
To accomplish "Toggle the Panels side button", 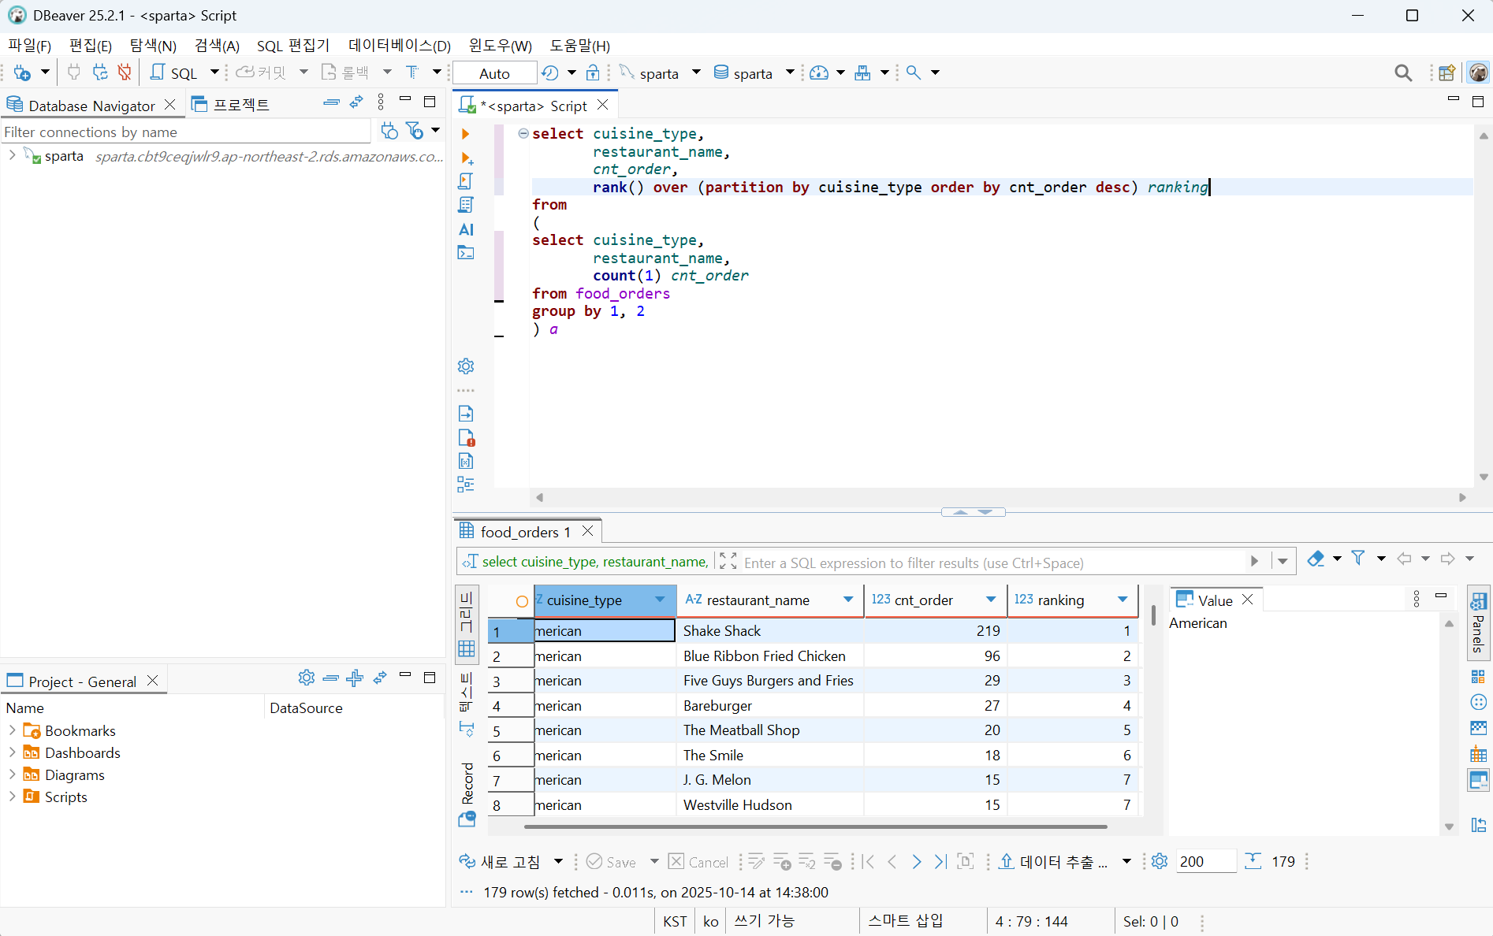I will [x=1478, y=622].
